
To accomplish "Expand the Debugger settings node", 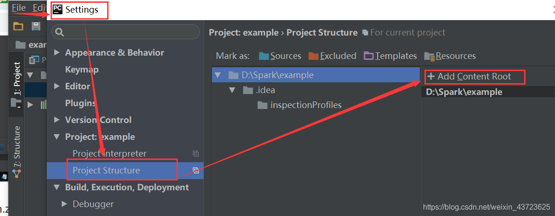I will pos(65,204).
